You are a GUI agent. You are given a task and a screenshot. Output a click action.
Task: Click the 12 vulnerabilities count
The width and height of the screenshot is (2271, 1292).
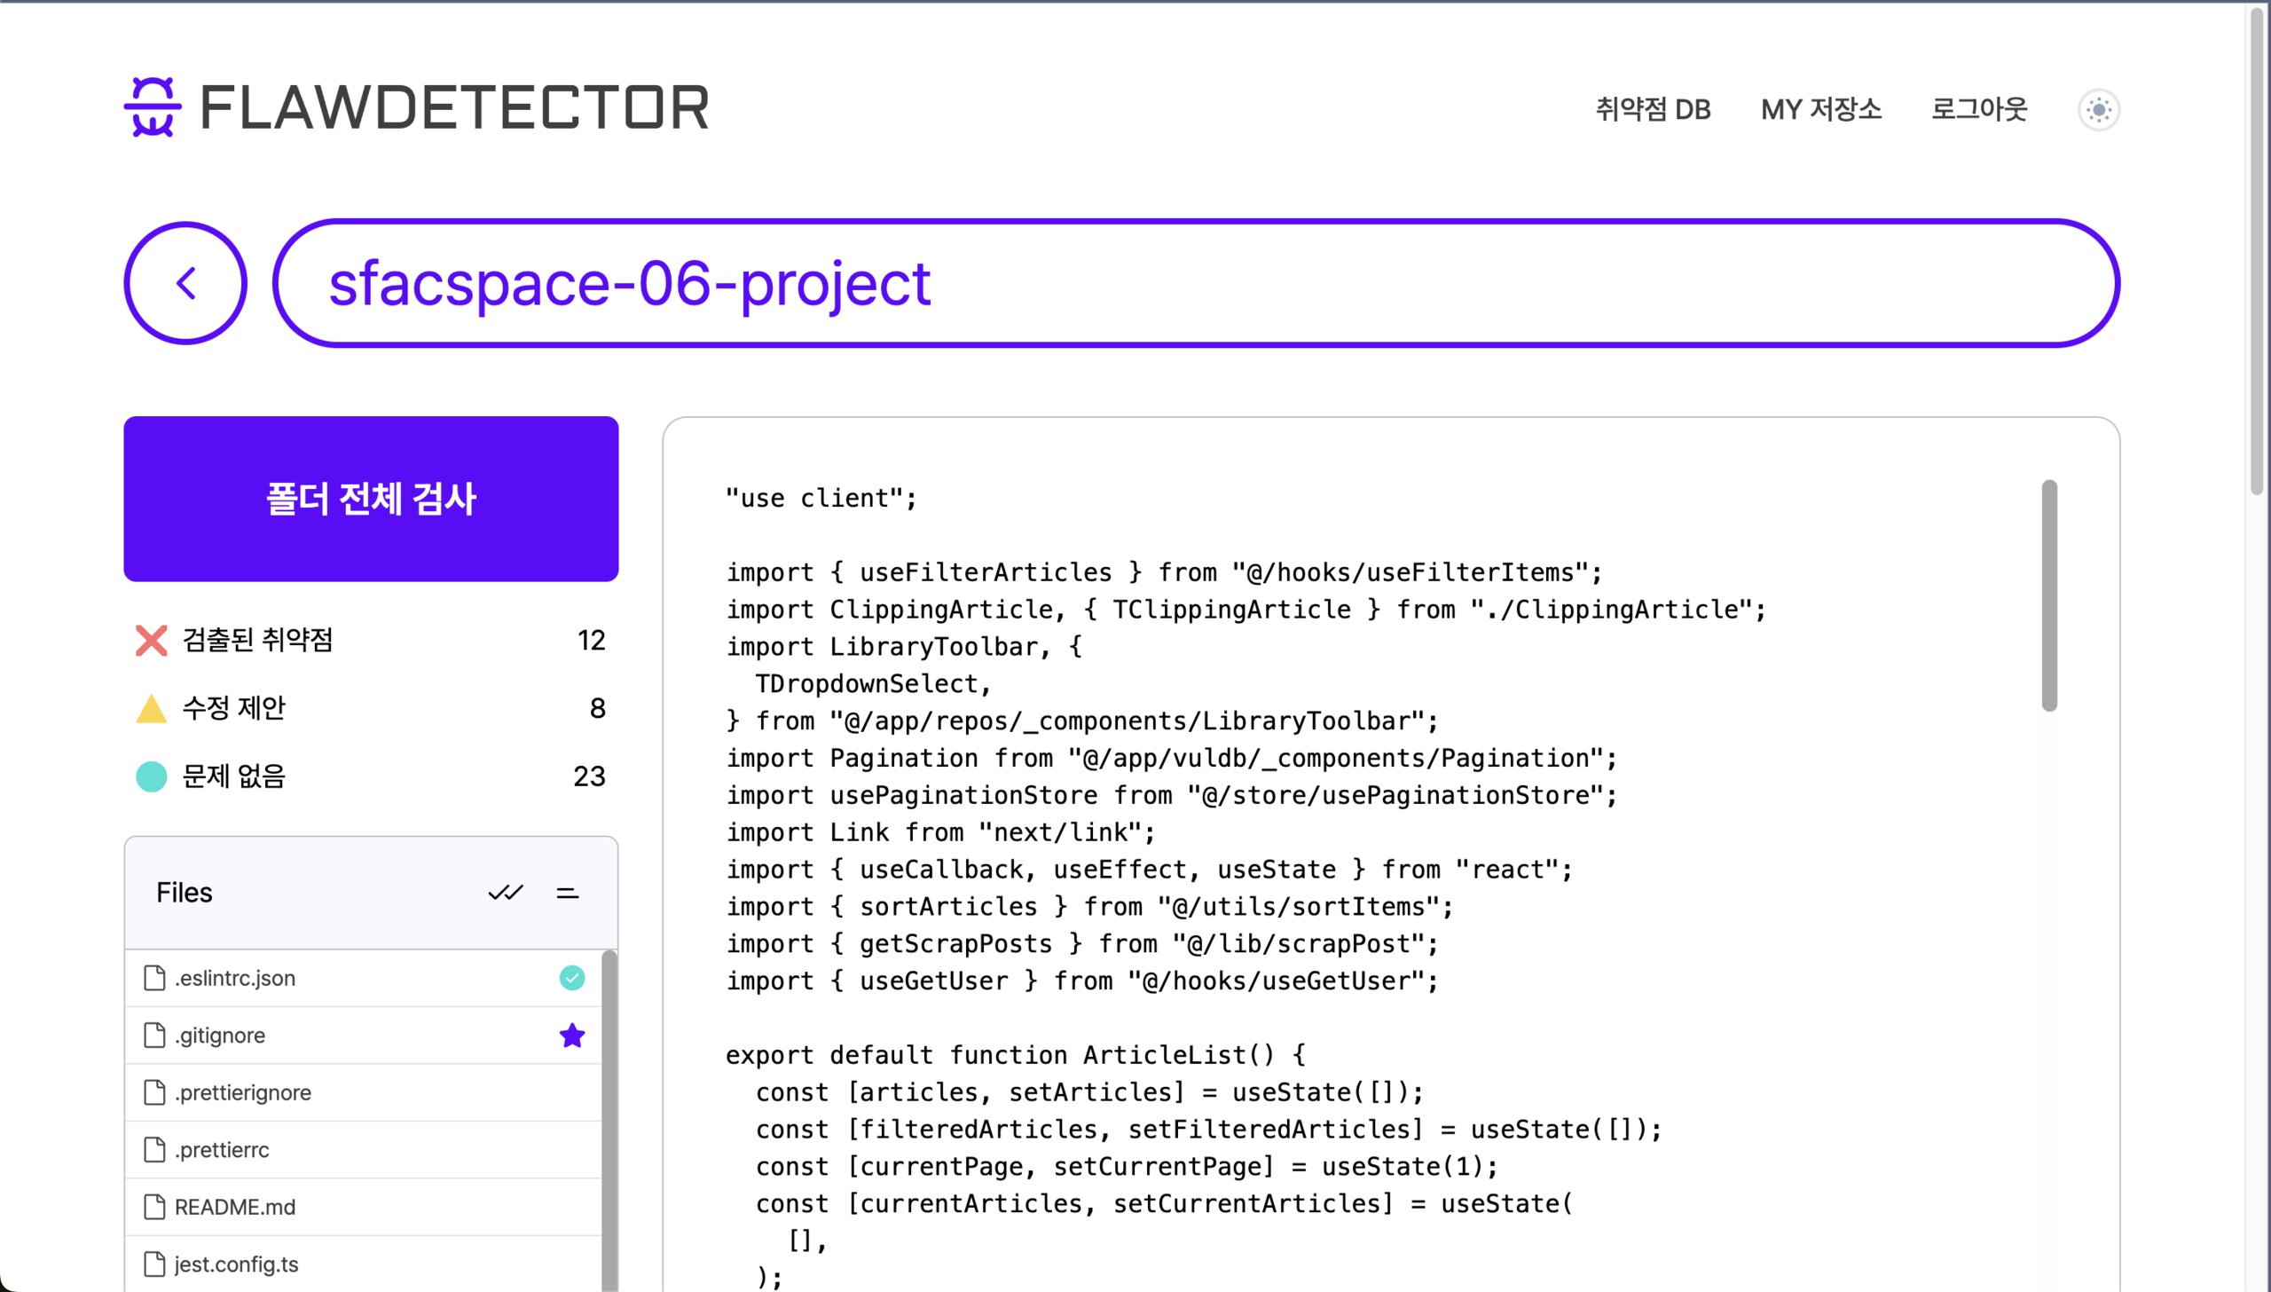[x=591, y=640]
